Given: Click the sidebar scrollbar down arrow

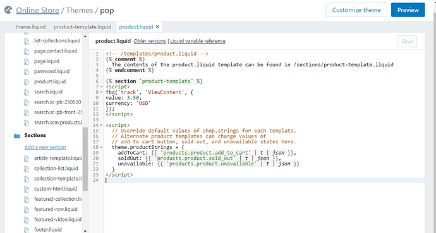Looking at the screenshot, I should point(85,230).
